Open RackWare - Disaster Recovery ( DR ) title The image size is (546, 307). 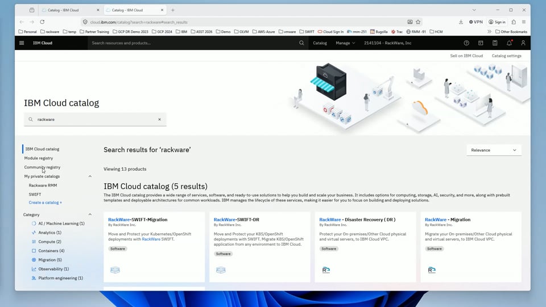(357, 220)
